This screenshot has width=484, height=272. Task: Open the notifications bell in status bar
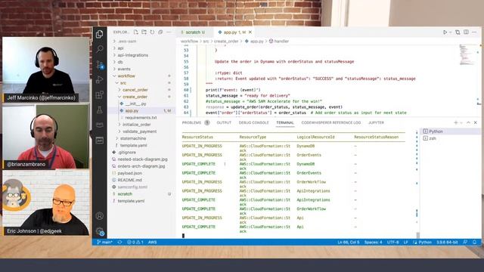[x=474, y=243]
